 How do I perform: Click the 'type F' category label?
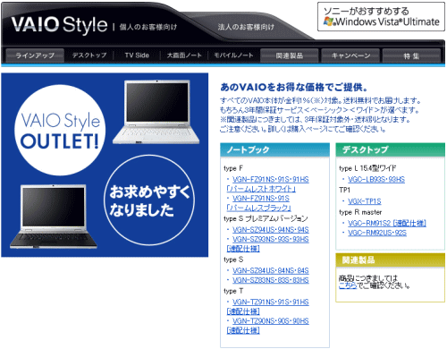click(233, 168)
